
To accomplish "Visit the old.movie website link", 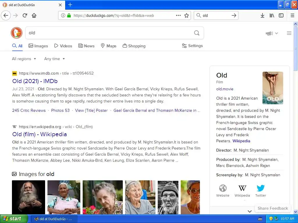I will point(225,89).
